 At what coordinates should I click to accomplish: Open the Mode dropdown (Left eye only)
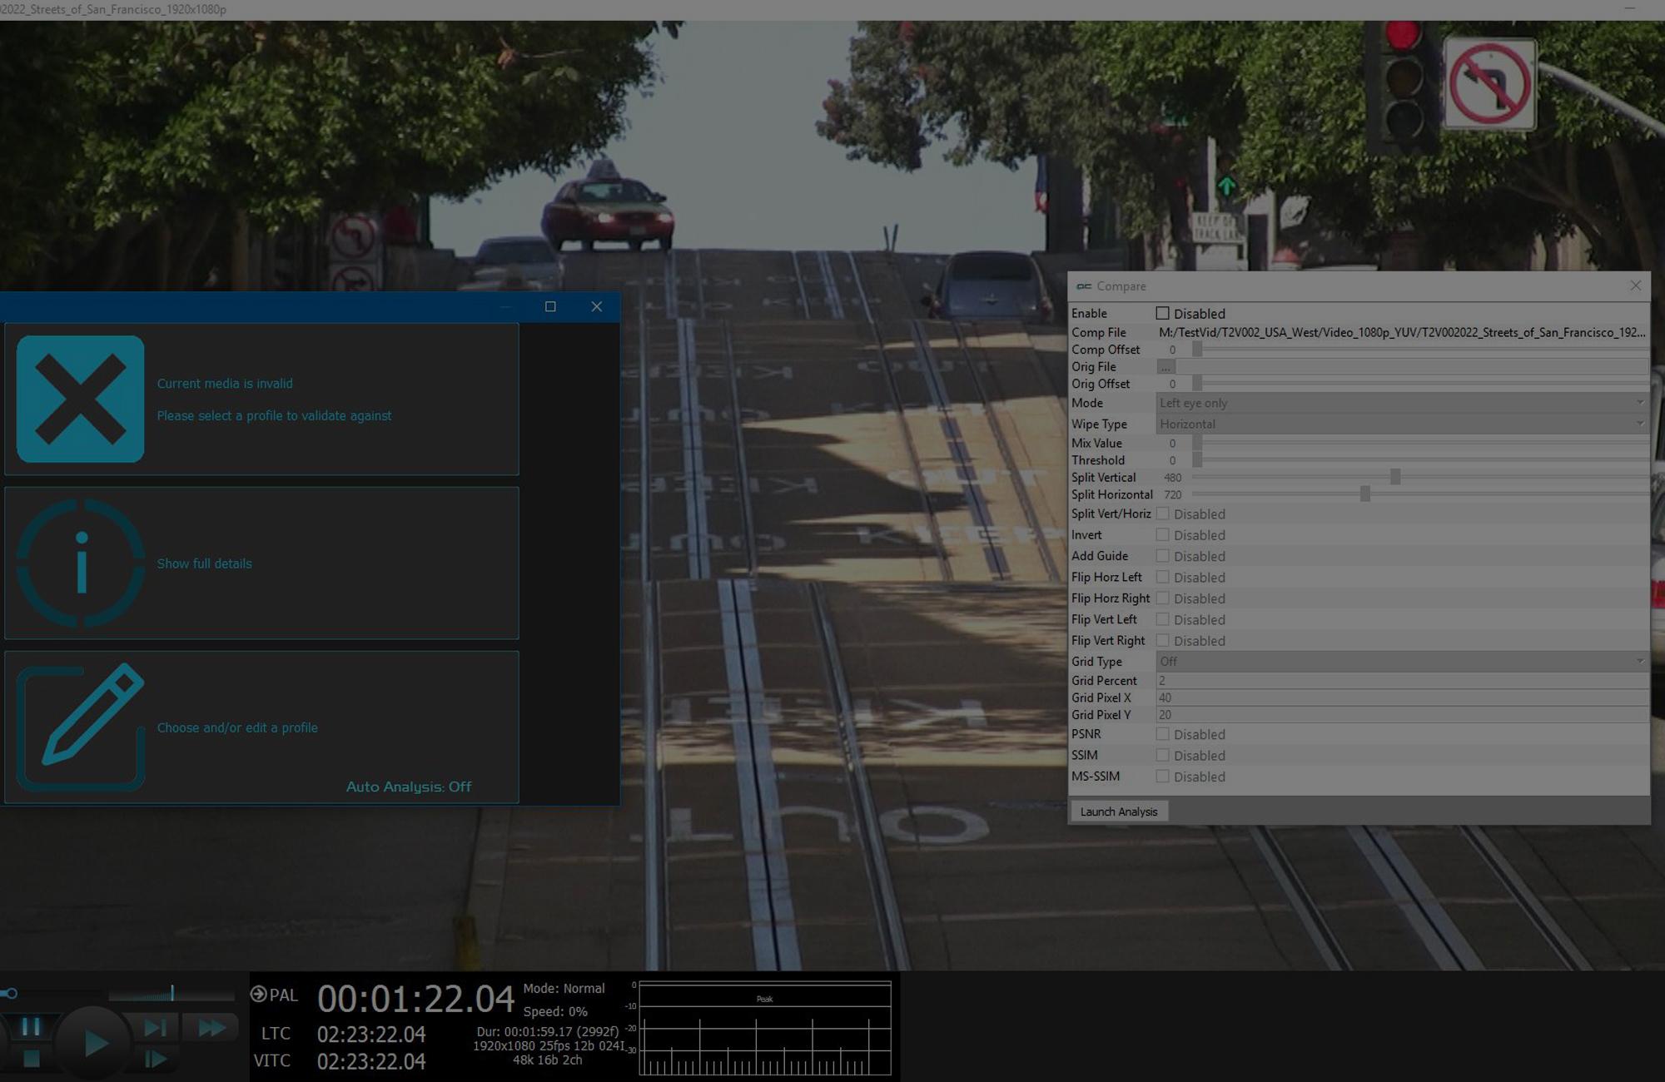[x=1401, y=403]
